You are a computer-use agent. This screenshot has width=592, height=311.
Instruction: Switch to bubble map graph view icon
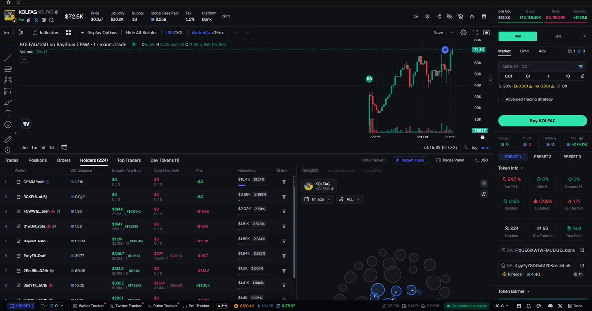pos(484,194)
